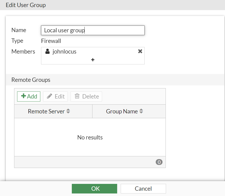Click the Edit User Group title bar
This screenshot has height=196, width=225.
[x=26, y=5]
